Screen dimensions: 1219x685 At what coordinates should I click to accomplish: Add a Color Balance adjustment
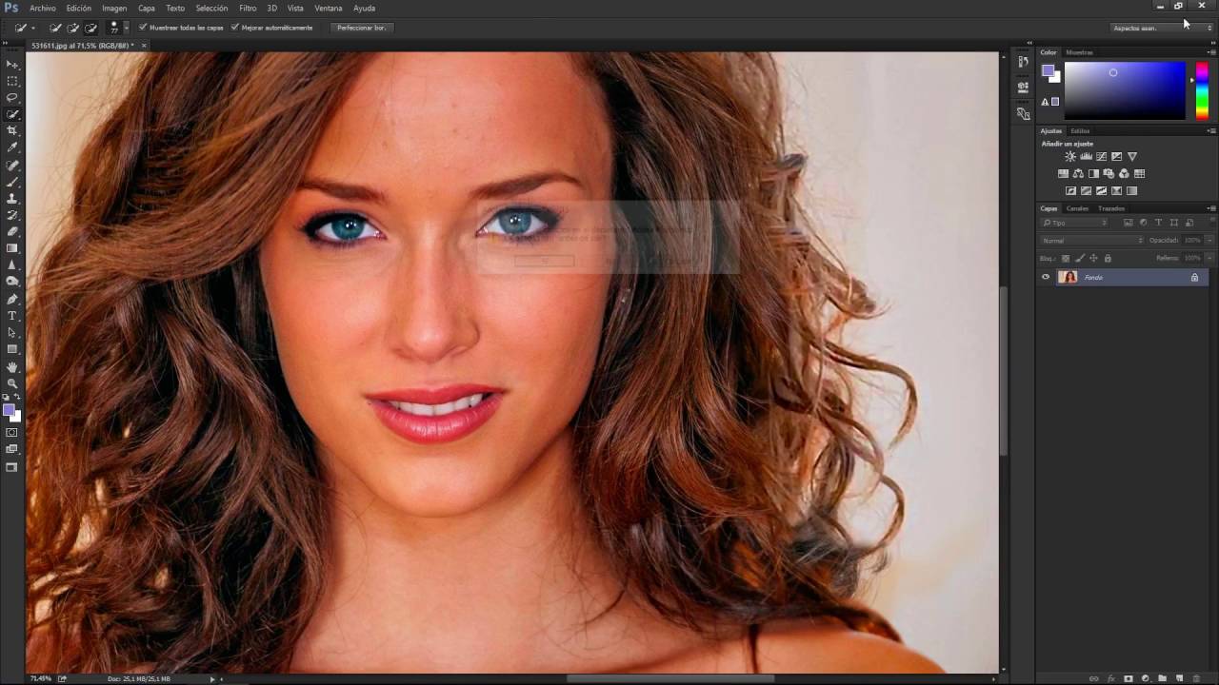(x=1078, y=174)
